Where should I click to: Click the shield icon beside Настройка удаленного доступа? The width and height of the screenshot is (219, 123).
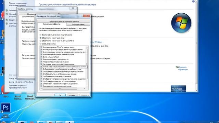tap(7, 14)
